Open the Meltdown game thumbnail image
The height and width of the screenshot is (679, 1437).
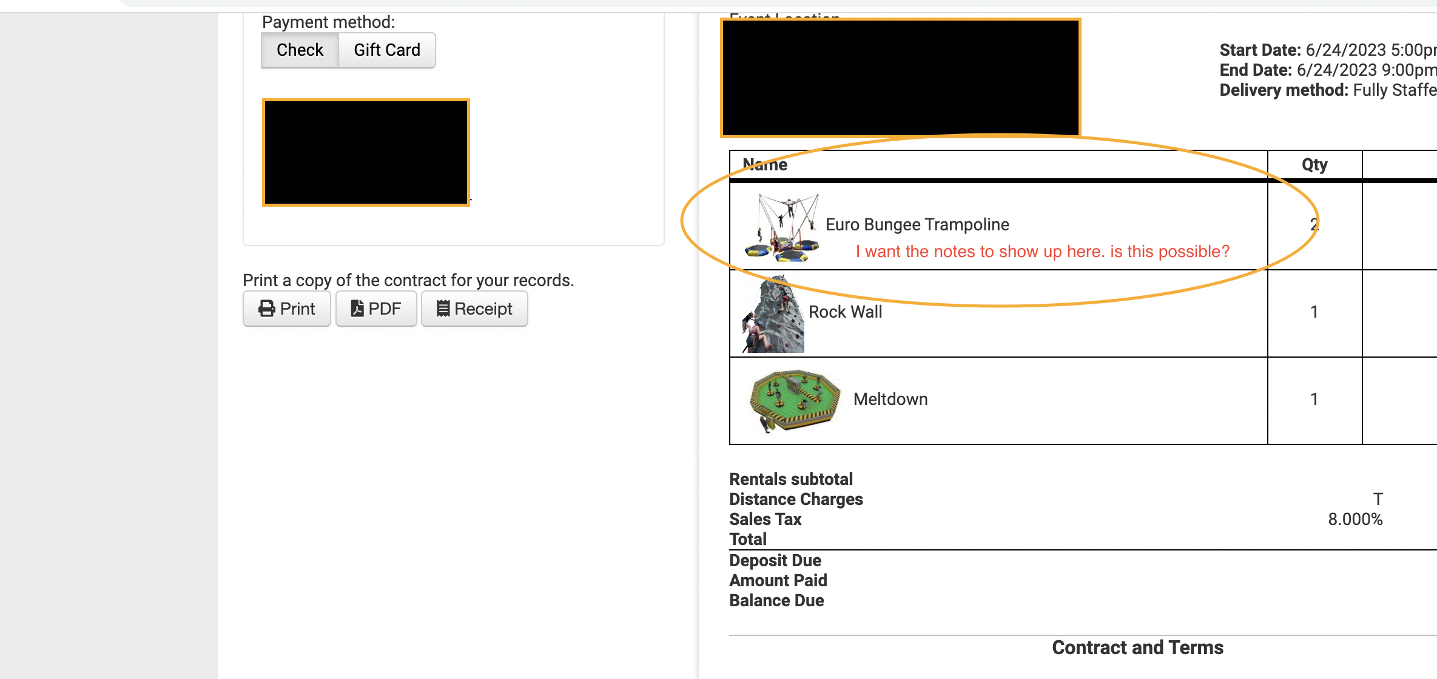click(795, 400)
